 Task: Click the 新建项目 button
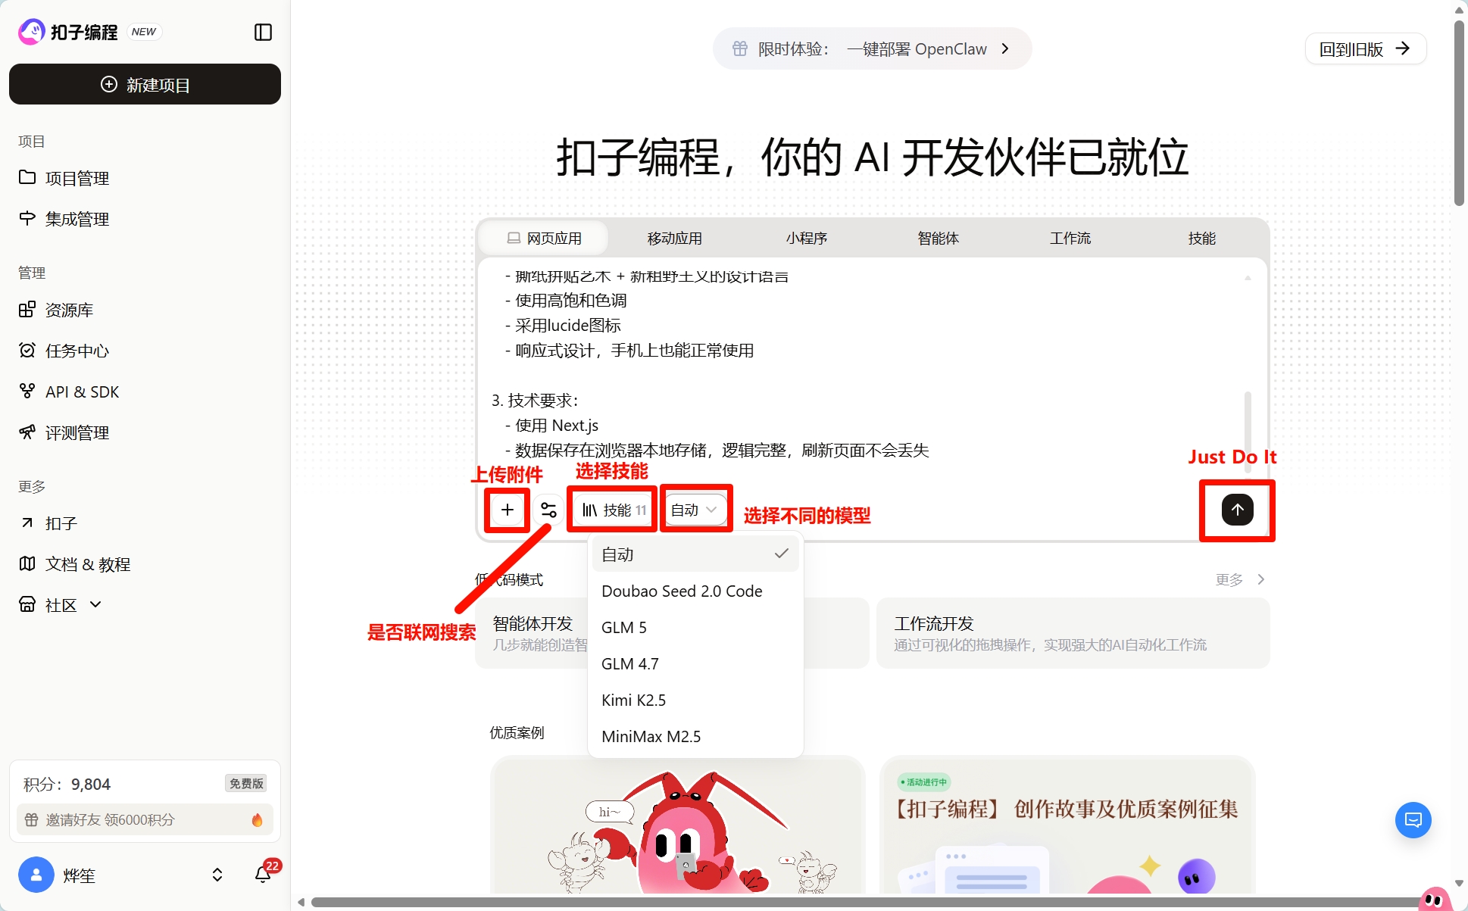pos(145,84)
